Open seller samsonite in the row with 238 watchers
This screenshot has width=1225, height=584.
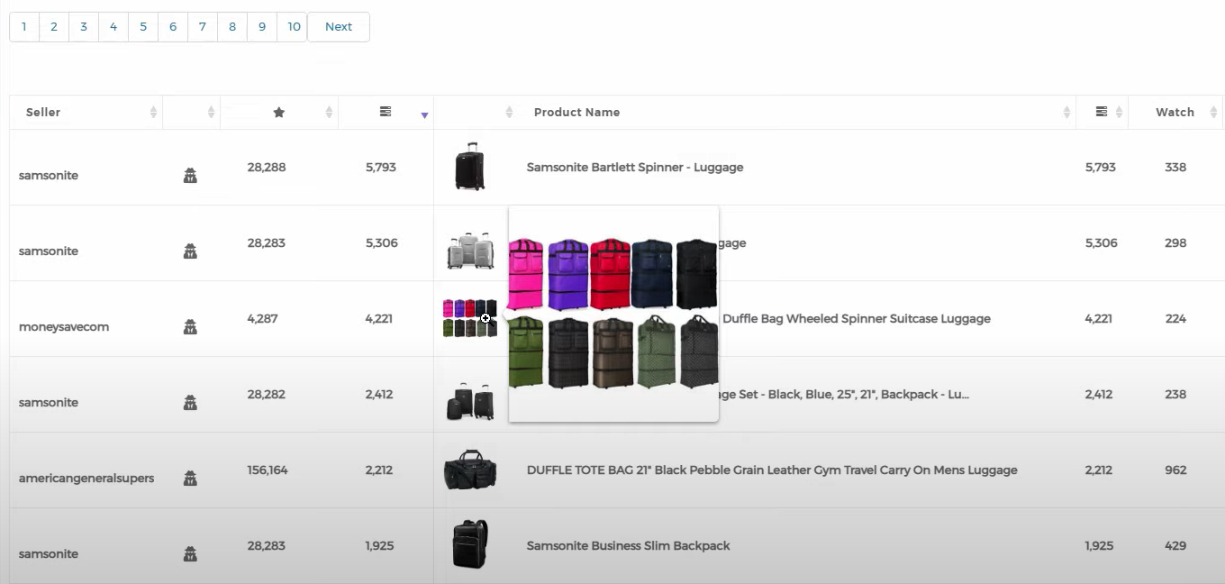pos(49,402)
